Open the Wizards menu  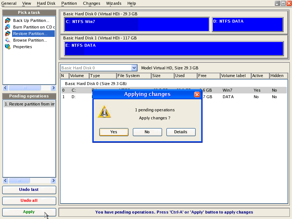[114, 3]
